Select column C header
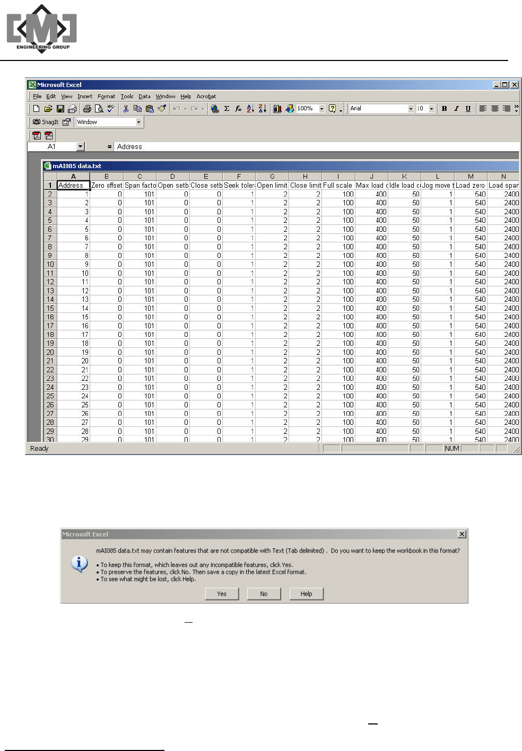Viewport: 522px width, 751px height. tap(140, 177)
